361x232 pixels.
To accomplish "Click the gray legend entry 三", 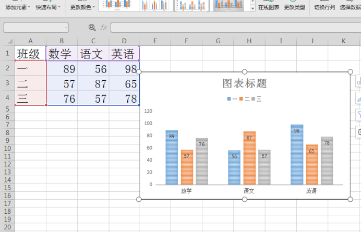I will [257, 99].
